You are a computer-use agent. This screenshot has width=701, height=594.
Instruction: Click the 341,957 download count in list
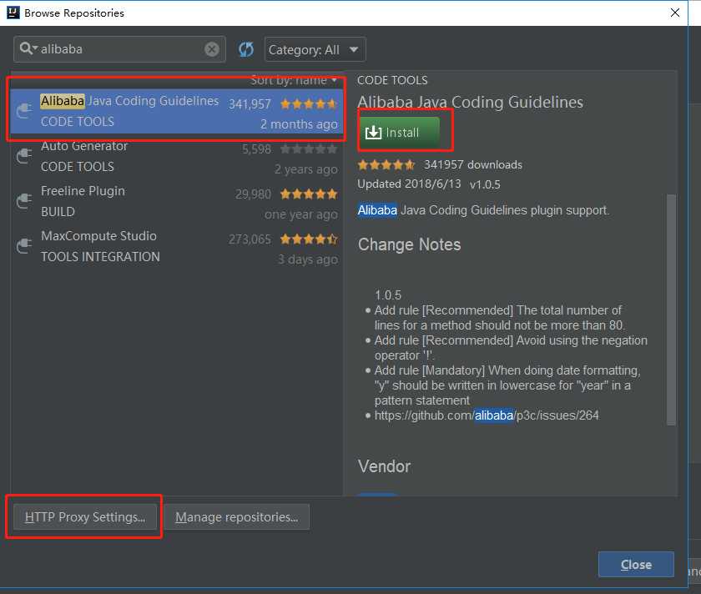[250, 104]
